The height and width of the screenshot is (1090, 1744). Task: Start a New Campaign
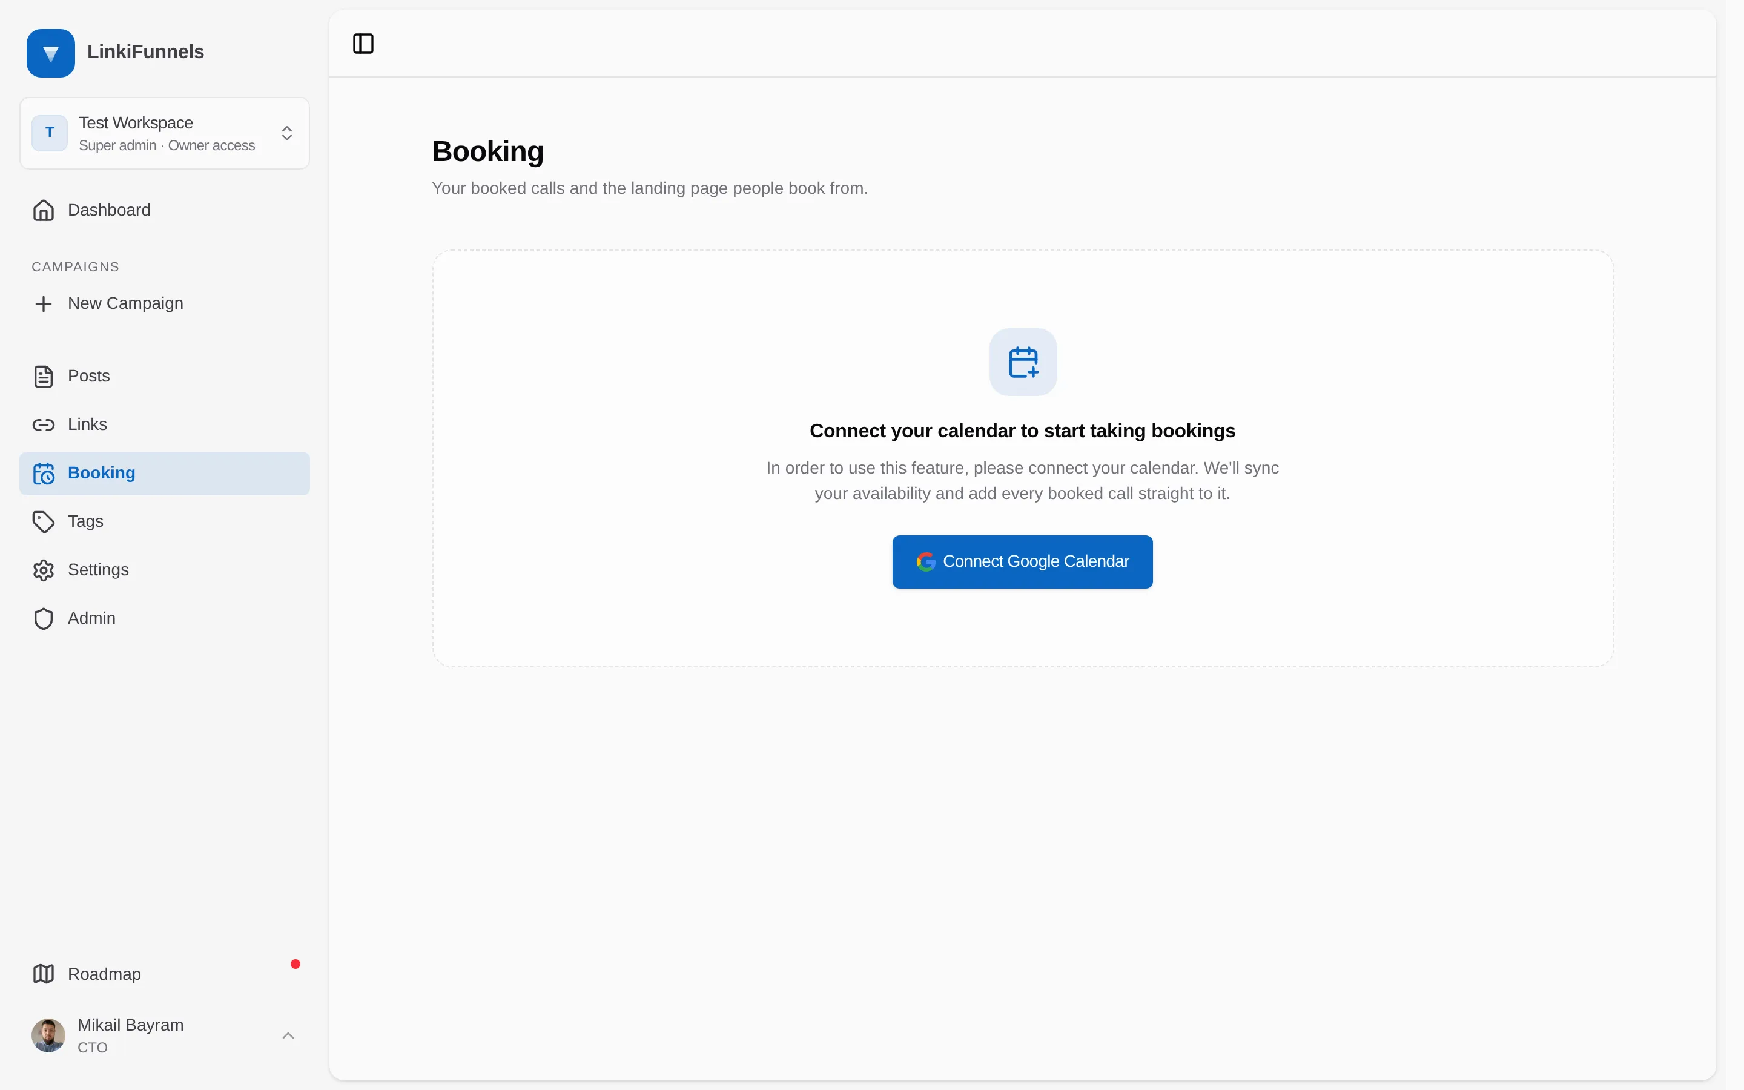[x=164, y=304]
